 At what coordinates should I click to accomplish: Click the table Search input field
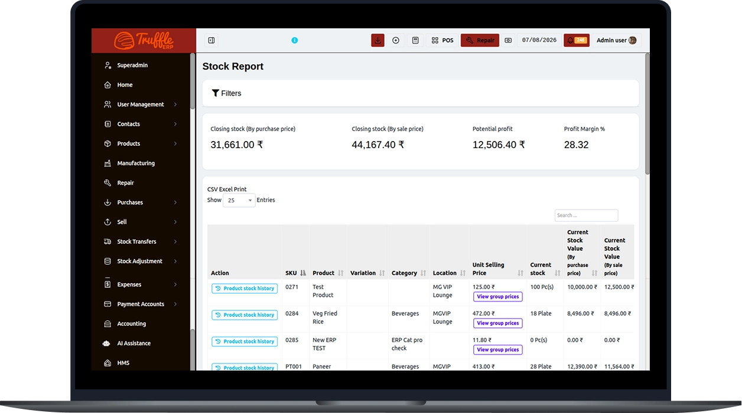[586, 215]
